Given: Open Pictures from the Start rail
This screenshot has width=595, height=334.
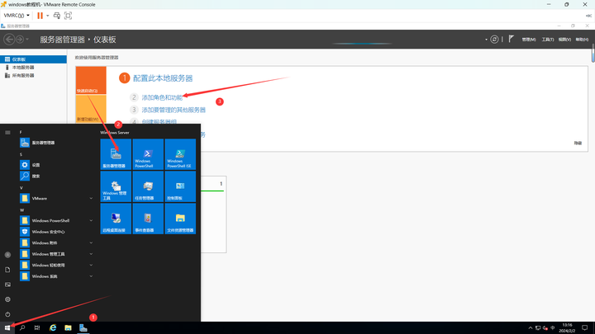Looking at the screenshot, I should coord(7,285).
